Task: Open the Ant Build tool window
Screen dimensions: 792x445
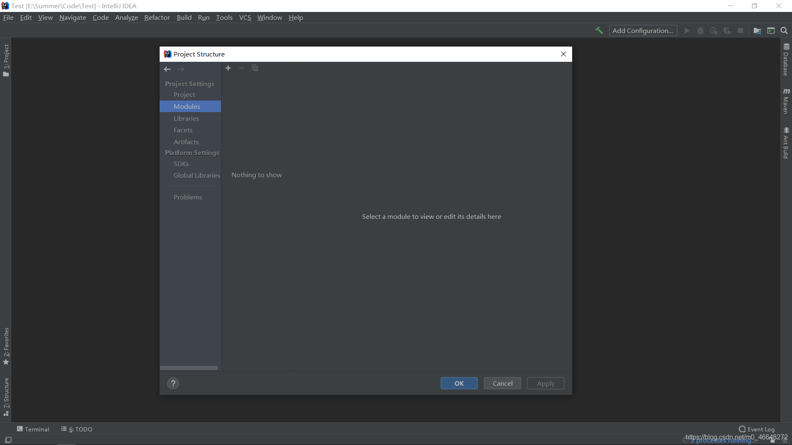Action: click(786, 143)
